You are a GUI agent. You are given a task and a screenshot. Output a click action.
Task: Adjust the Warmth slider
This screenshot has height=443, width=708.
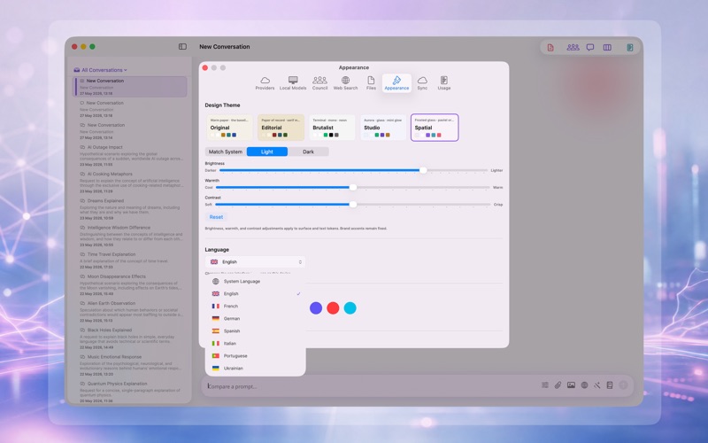pyautogui.click(x=353, y=187)
